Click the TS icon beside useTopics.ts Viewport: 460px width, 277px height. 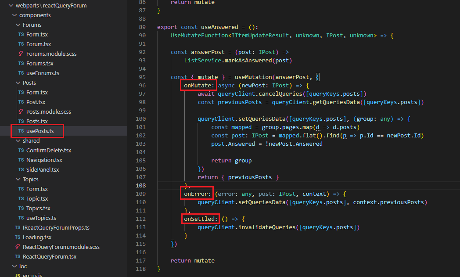click(x=21, y=218)
